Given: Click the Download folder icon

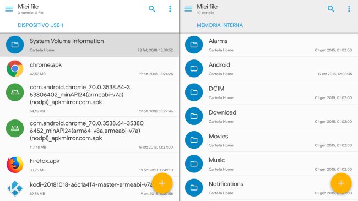Looking at the screenshot, I should tap(194, 116).
